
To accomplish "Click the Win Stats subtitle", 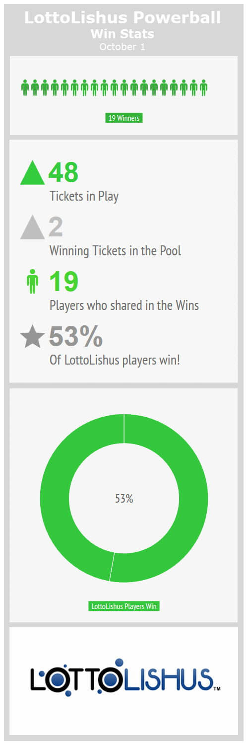I will click(x=123, y=34).
